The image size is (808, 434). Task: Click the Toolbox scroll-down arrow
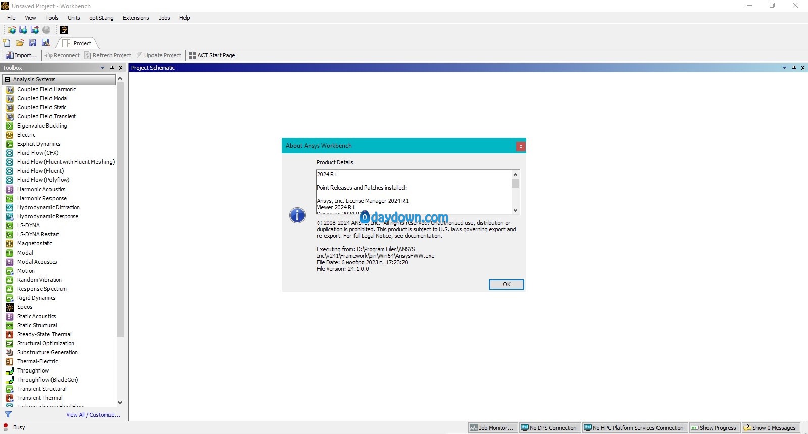pyautogui.click(x=120, y=402)
